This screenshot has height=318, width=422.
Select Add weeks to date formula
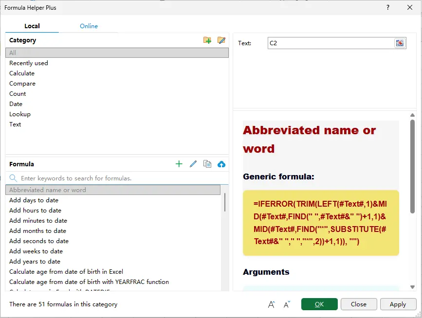tap(113, 251)
